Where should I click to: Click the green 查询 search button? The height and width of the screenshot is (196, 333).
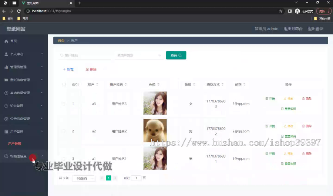tap(176, 55)
